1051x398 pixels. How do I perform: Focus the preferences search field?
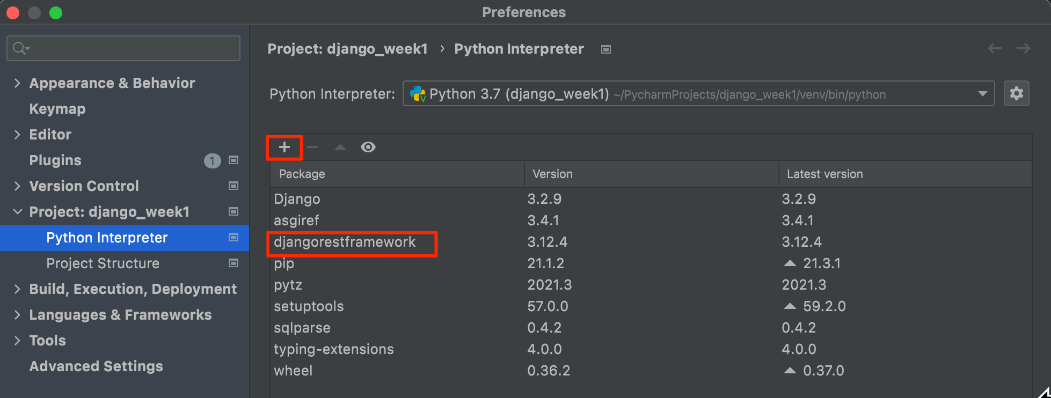coord(123,48)
